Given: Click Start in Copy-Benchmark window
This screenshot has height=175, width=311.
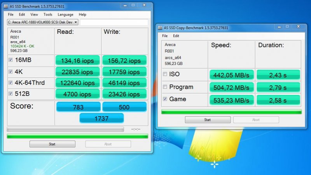Looking at the screenshot, I should [x=208, y=120].
